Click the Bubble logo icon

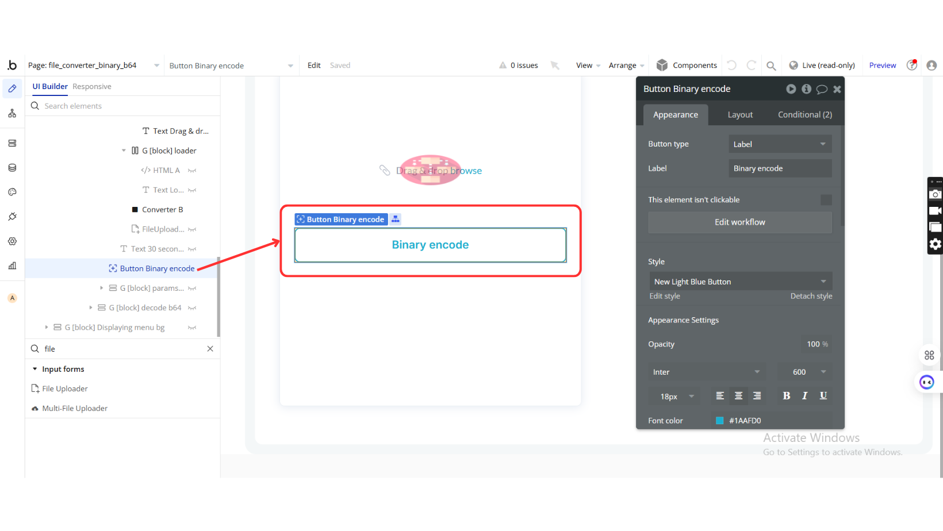12,65
